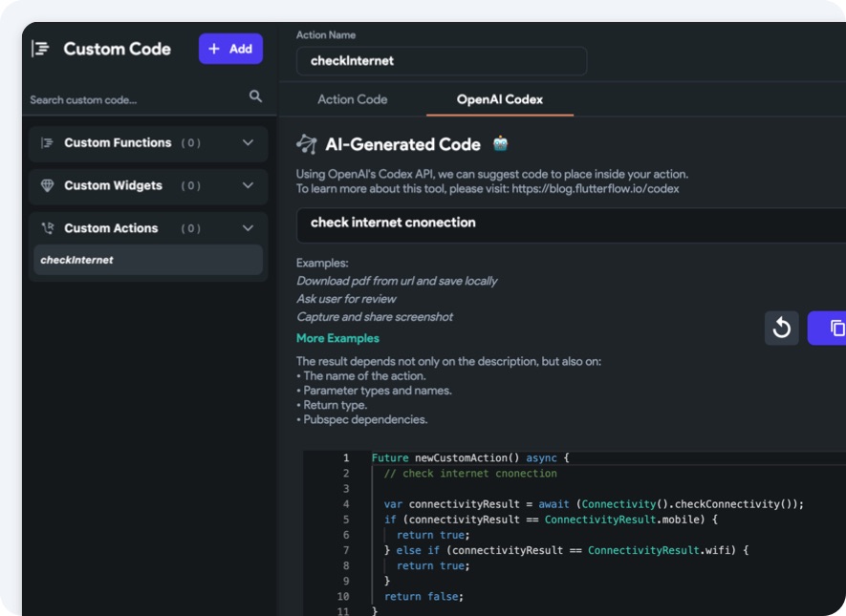Focus the Search custom code field
The image size is (846, 616).
[134, 99]
